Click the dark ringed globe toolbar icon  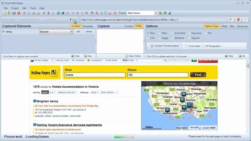point(58,13)
